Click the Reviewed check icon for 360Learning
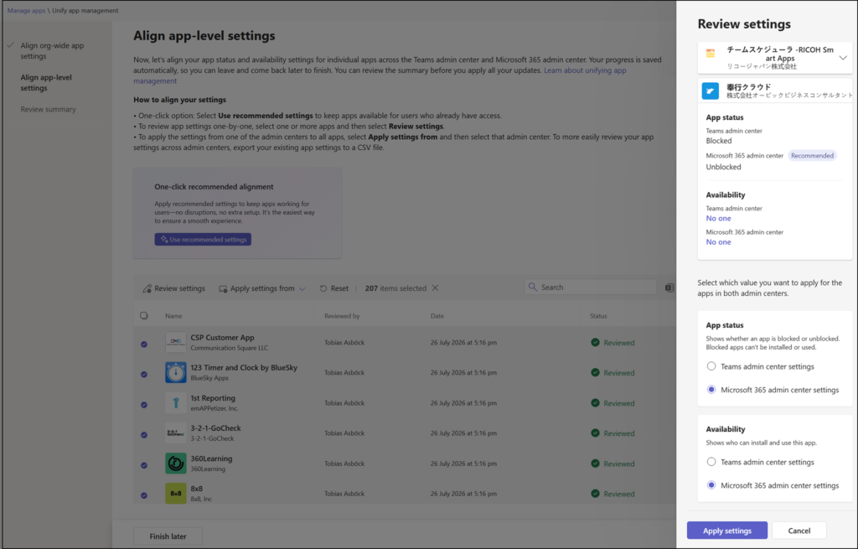The height and width of the screenshot is (549, 858). coord(596,463)
